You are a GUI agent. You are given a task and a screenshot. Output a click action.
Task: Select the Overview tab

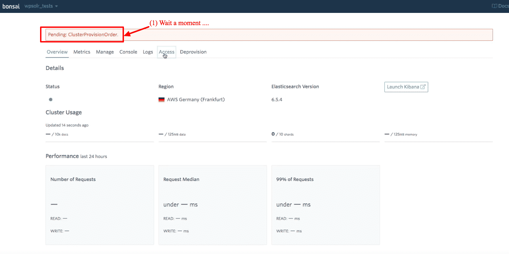pyautogui.click(x=57, y=52)
